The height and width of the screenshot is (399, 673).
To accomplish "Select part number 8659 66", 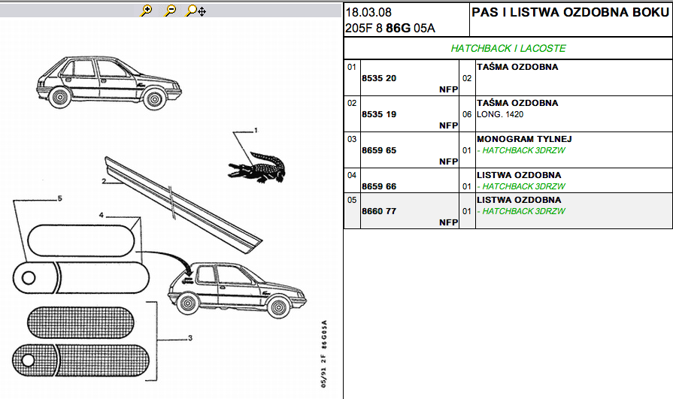I will point(379,186).
